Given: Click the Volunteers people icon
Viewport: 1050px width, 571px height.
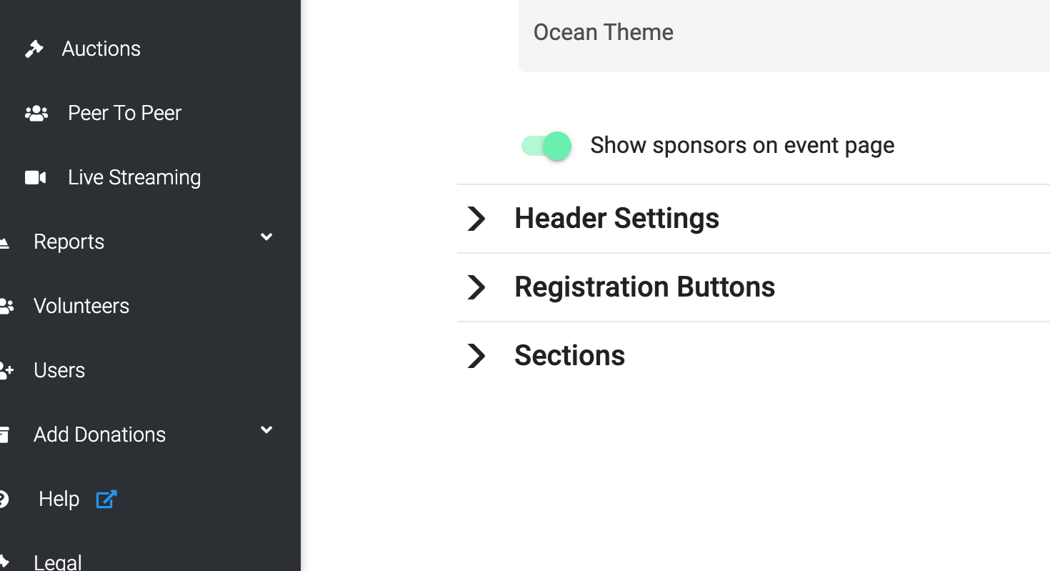Looking at the screenshot, I should [6, 306].
